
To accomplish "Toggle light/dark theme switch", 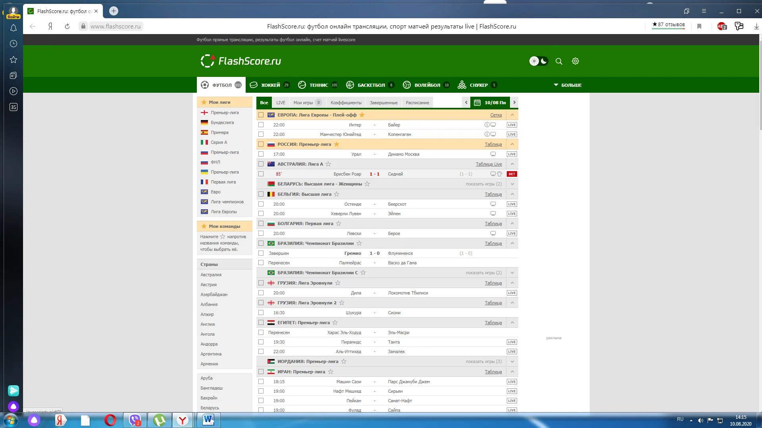I will pyautogui.click(x=539, y=61).
